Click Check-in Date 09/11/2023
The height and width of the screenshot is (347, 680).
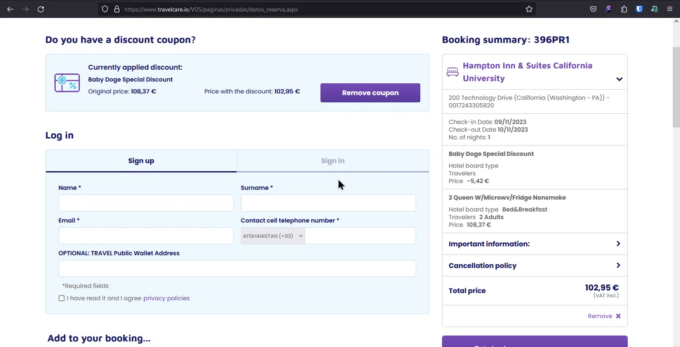point(487,122)
